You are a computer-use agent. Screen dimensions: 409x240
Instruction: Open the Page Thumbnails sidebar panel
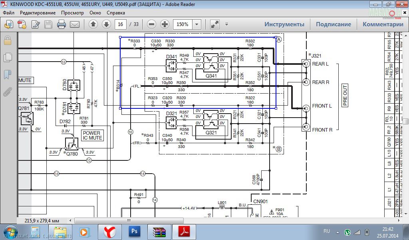[x=8, y=57]
